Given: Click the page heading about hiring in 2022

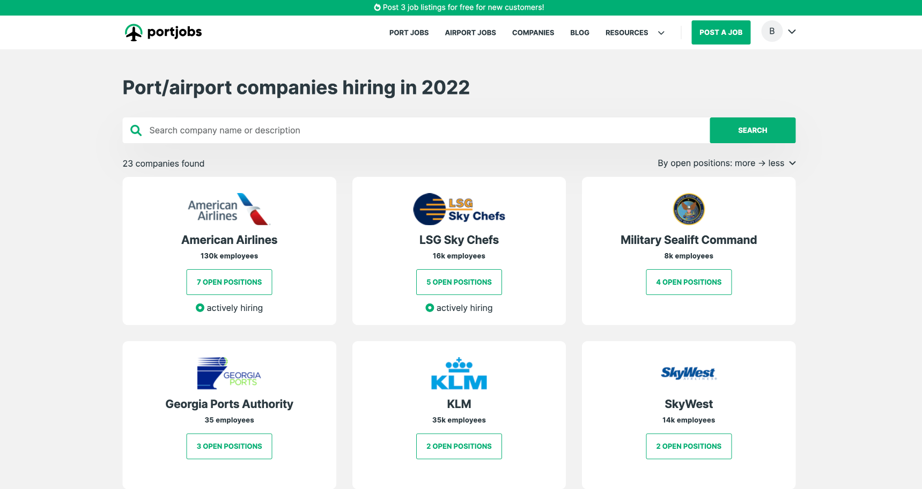Looking at the screenshot, I should click(296, 87).
